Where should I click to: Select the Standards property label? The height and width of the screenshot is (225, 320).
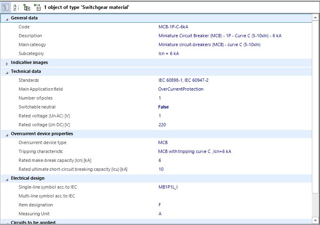pos(28,80)
